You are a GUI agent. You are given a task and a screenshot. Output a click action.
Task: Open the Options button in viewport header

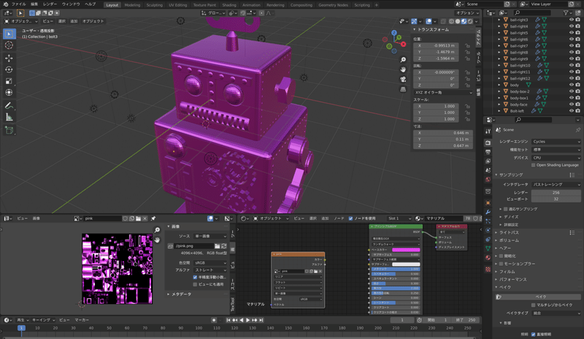click(x=468, y=12)
